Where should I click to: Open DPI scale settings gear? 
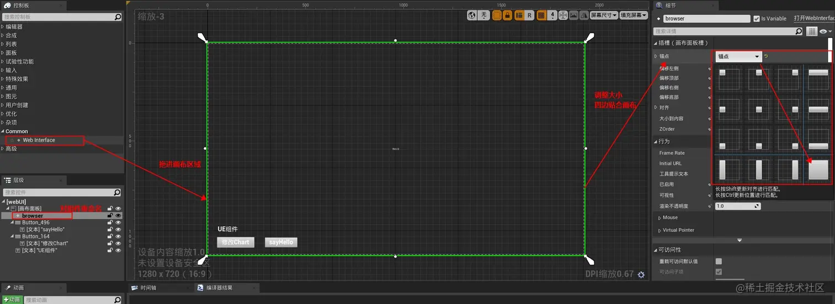coord(641,274)
